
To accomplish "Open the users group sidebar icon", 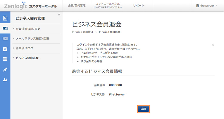I will tap(5, 80).
